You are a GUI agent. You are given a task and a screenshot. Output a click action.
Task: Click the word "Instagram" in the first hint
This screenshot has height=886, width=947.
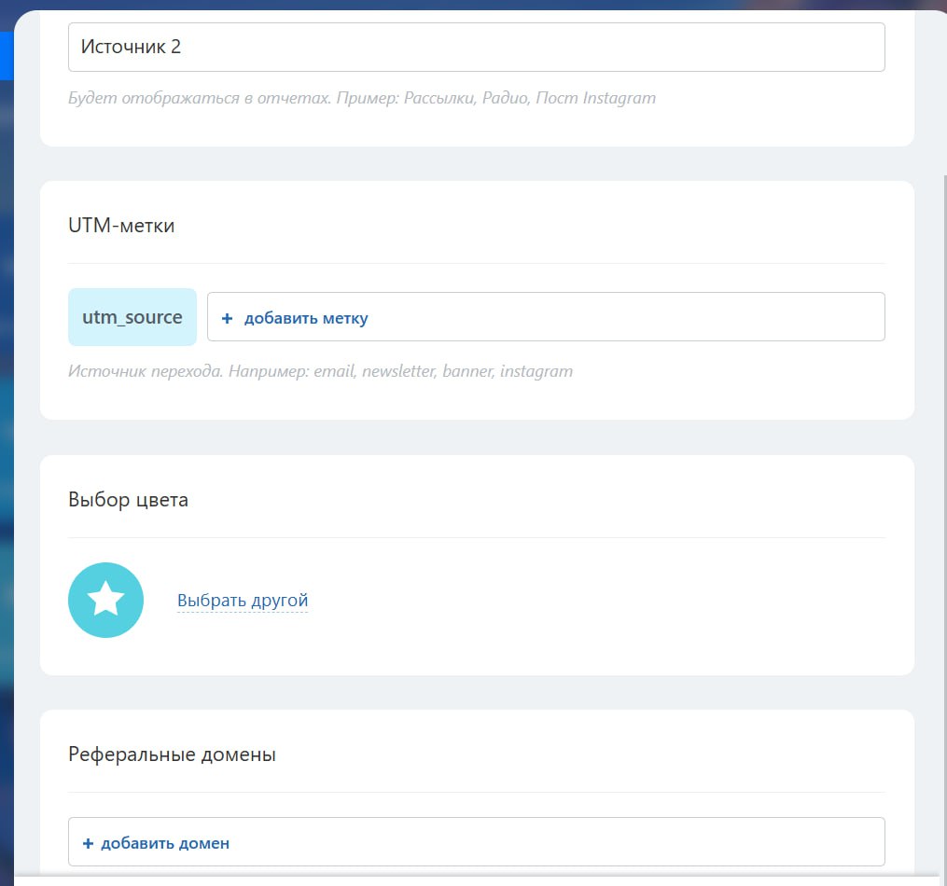coord(620,98)
